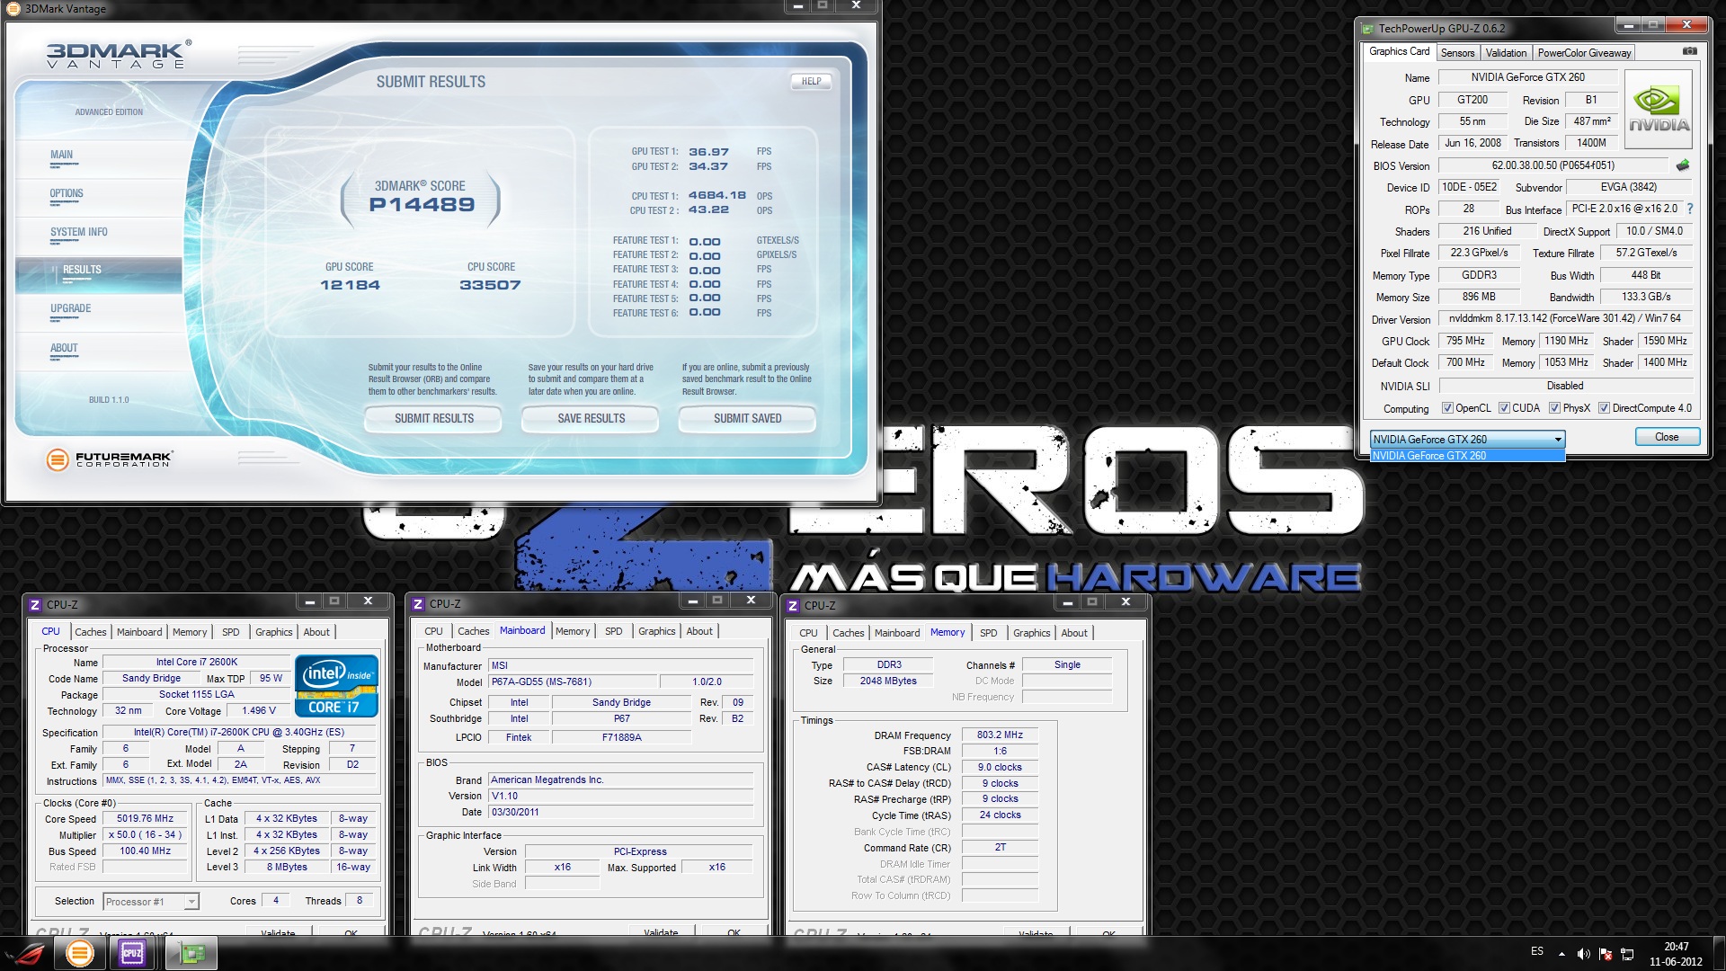Click the GPU score 12184
The image size is (1726, 971).
(x=350, y=285)
